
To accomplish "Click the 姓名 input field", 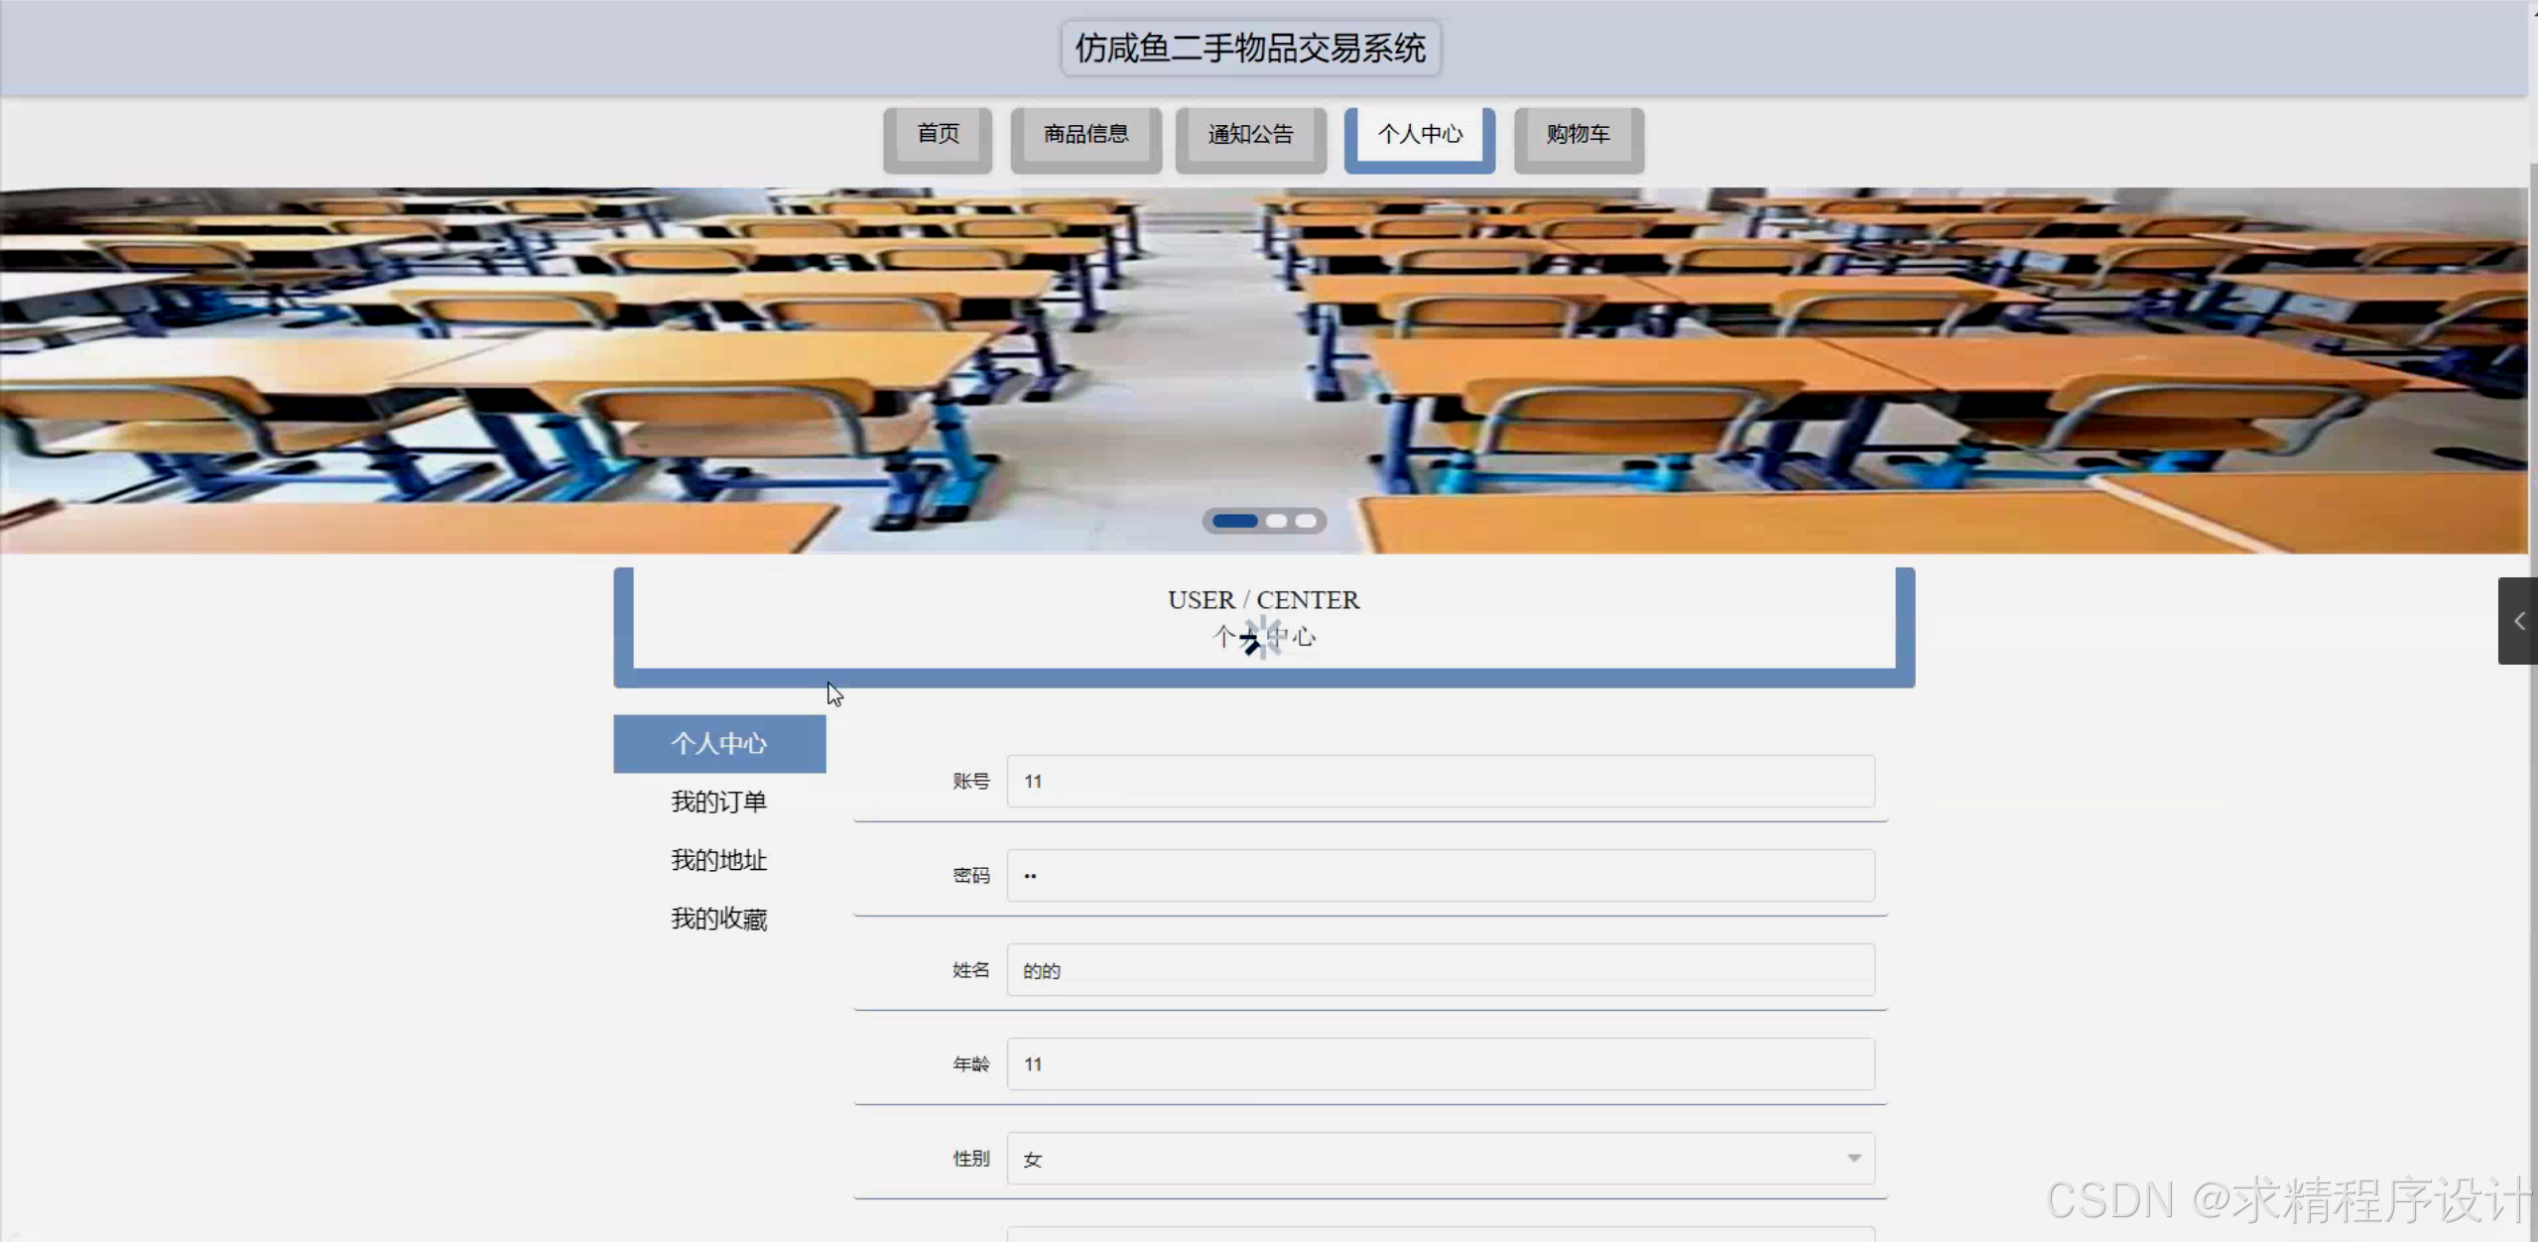I will point(1440,970).
